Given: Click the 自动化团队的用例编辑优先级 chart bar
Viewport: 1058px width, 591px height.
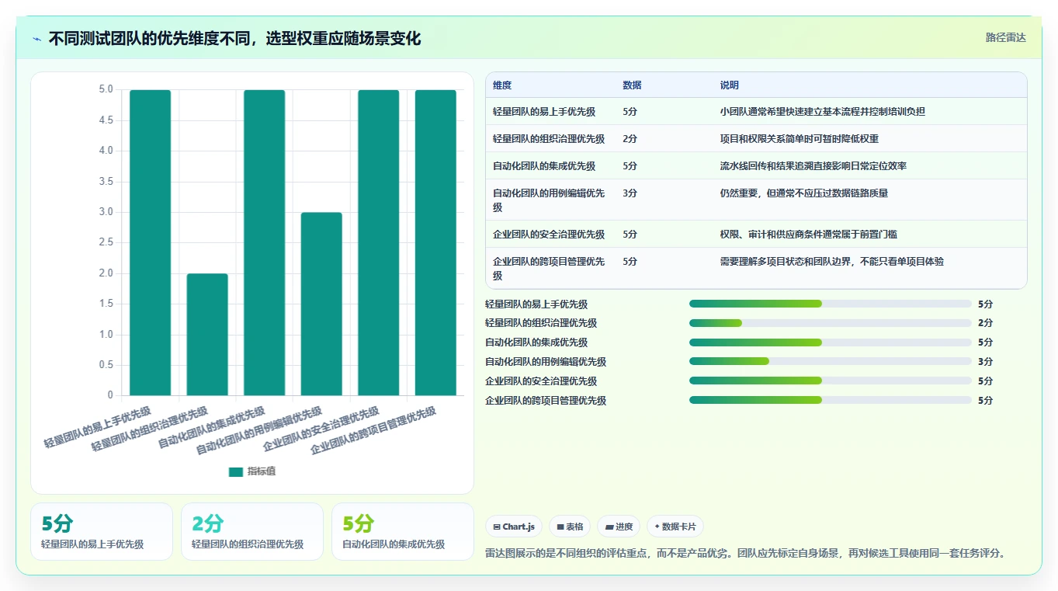Looking at the screenshot, I should 321,304.
